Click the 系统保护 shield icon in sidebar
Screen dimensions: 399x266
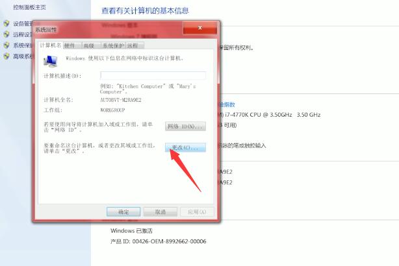click(6, 45)
